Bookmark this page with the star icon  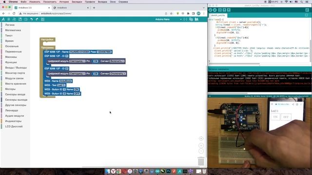pos(171,14)
